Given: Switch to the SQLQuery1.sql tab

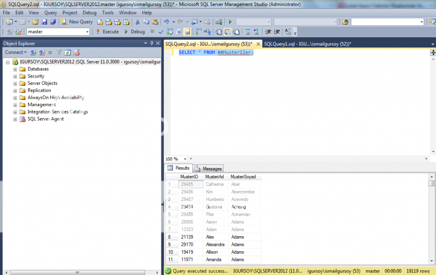Looking at the screenshot, I should click(307, 44).
